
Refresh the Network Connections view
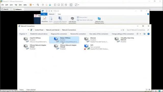123,30
